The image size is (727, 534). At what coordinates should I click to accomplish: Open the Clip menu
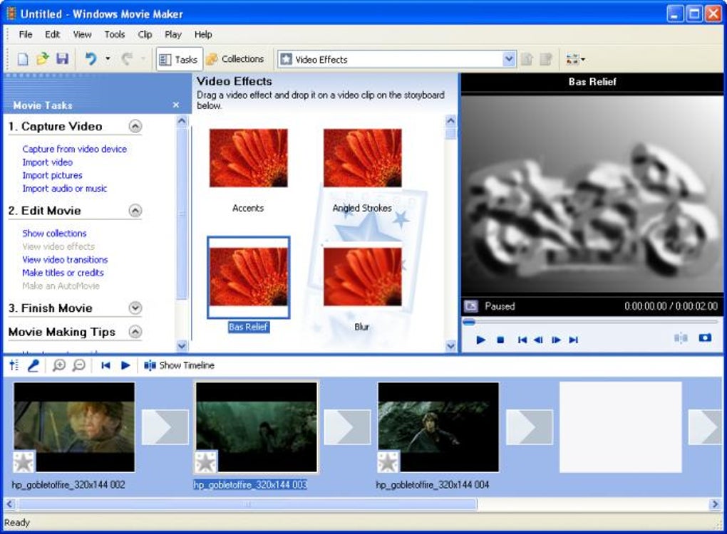pyautogui.click(x=145, y=34)
